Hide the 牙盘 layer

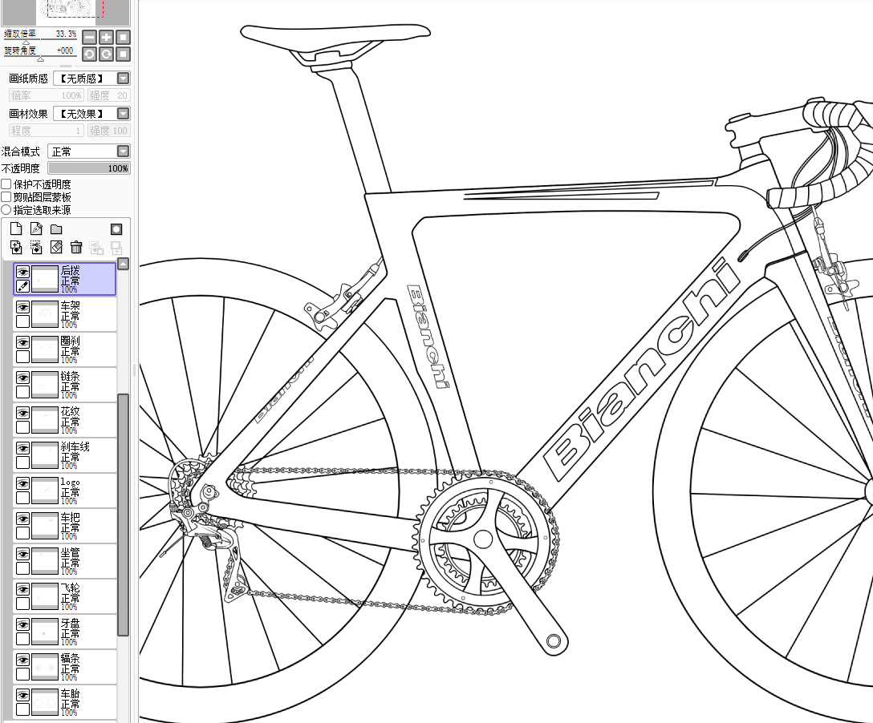coord(22,625)
